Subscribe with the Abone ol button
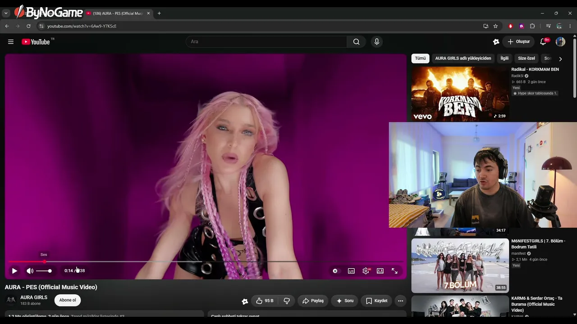This screenshot has height=324, width=577. pyautogui.click(x=68, y=300)
